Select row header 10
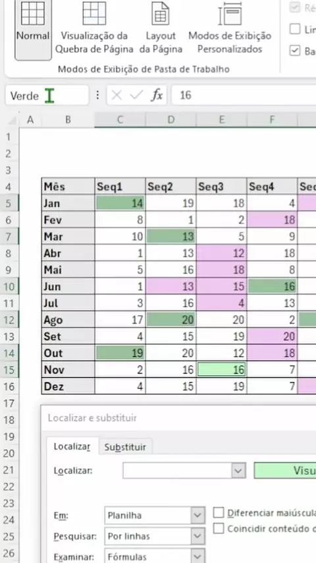This screenshot has width=316, height=563. pyautogui.click(x=9, y=287)
